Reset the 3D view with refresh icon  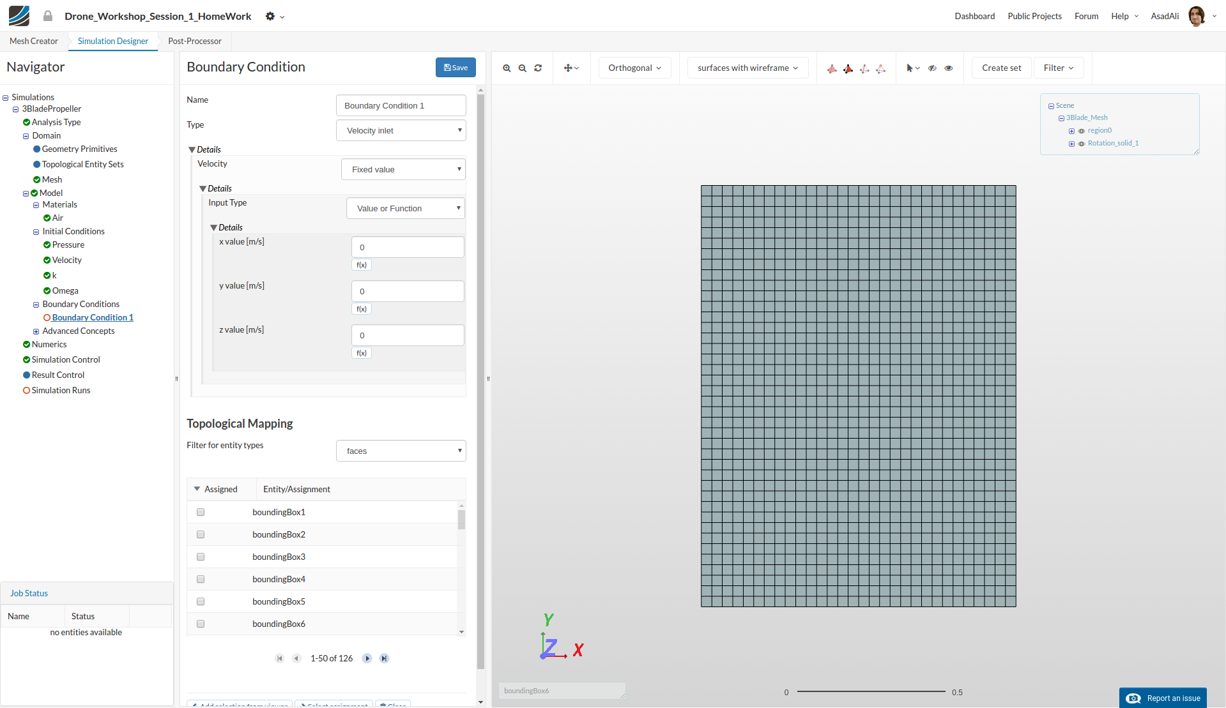(x=538, y=68)
